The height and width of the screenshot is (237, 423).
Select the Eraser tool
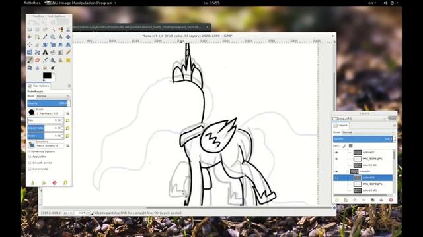click(37, 60)
